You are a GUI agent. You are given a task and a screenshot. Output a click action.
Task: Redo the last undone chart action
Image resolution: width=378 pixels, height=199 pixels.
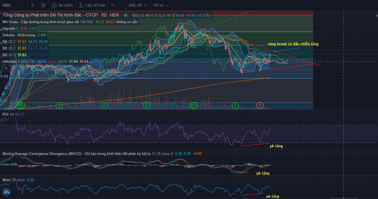121,5
